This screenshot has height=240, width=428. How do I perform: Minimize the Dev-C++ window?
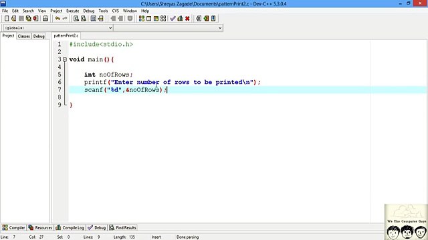(401, 3)
